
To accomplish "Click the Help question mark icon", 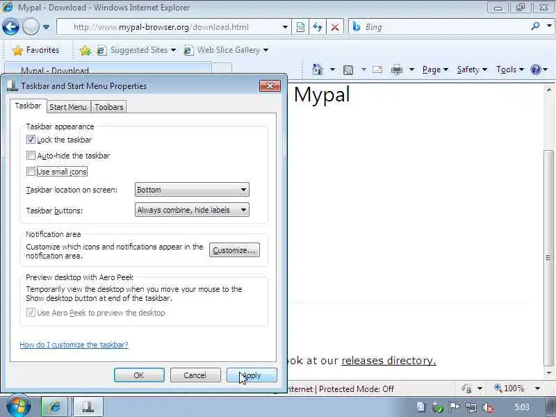I will 535,69.
